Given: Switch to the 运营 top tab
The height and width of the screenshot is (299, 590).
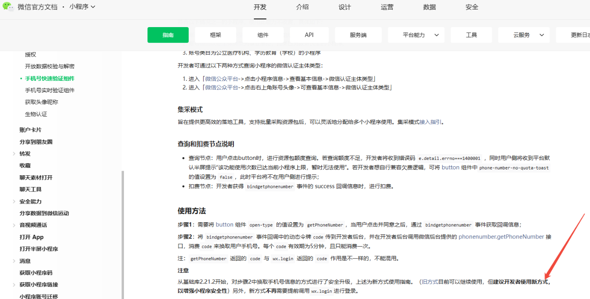Looking at the screenshot, I should (387, 7).
